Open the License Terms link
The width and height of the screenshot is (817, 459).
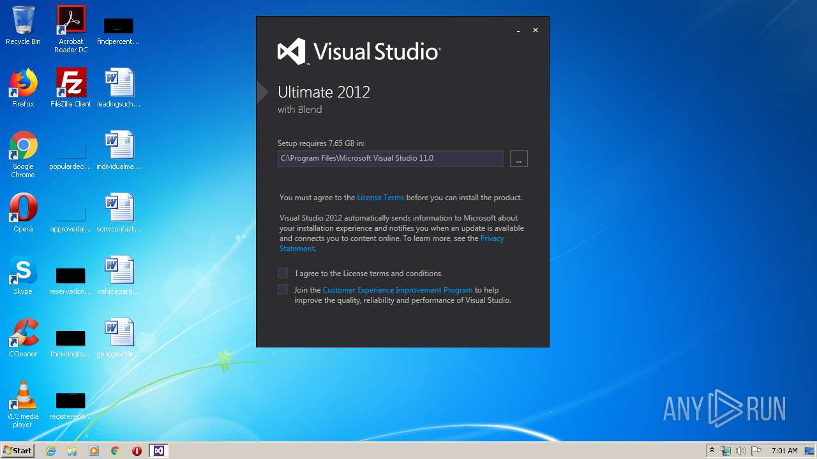coord(380,198)
